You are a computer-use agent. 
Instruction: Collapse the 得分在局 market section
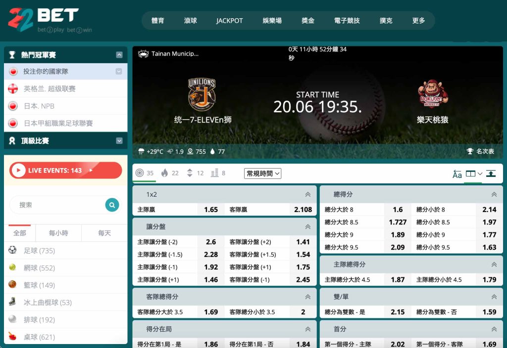pyautogui.click(x=308, y=329)
